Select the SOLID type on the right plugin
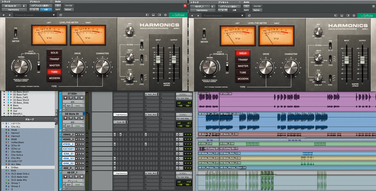This screenshot has width=376, height=191. click(243, 53)
